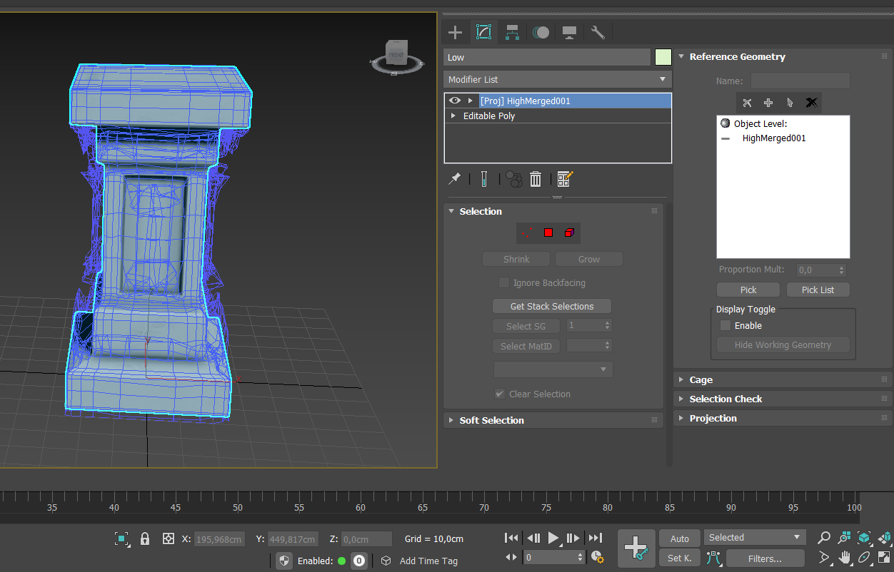Click Get Stack Selections button
This screenshot has height=572, width=894.
(x=552, y=306)
